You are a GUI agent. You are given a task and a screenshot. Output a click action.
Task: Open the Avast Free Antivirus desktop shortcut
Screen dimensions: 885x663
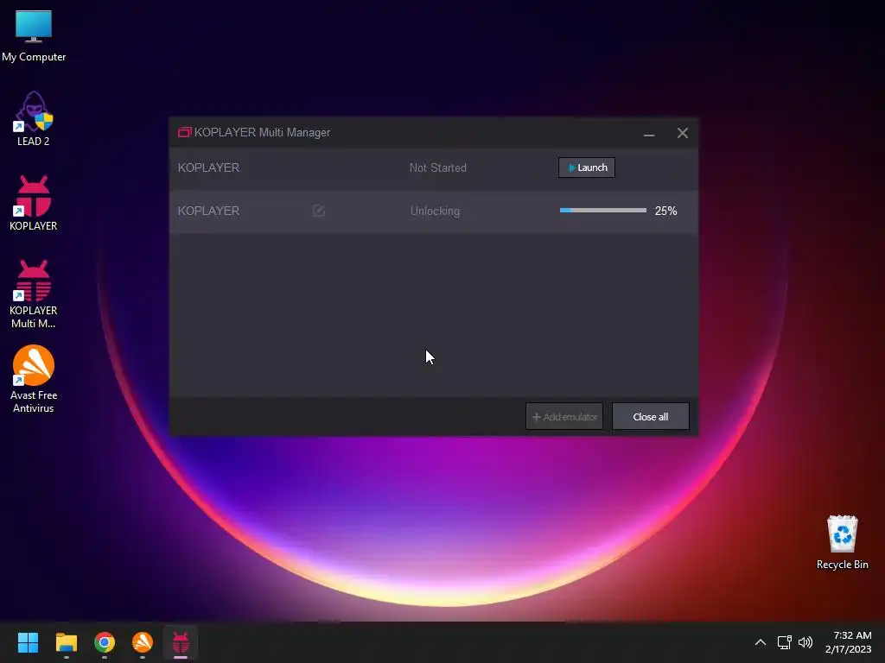[34, 379]
